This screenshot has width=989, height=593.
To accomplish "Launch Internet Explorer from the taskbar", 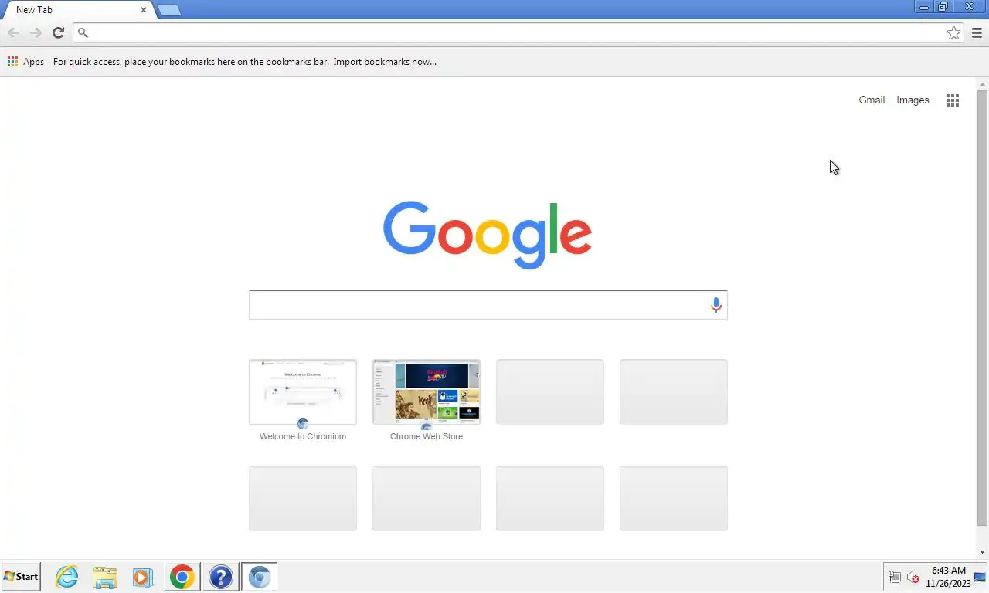I will (x=67, y=577).
